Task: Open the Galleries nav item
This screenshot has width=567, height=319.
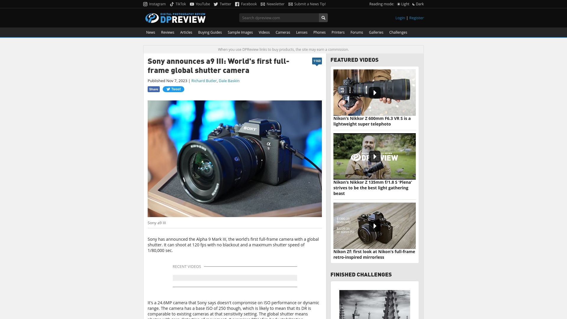Action: coord(376,32)
